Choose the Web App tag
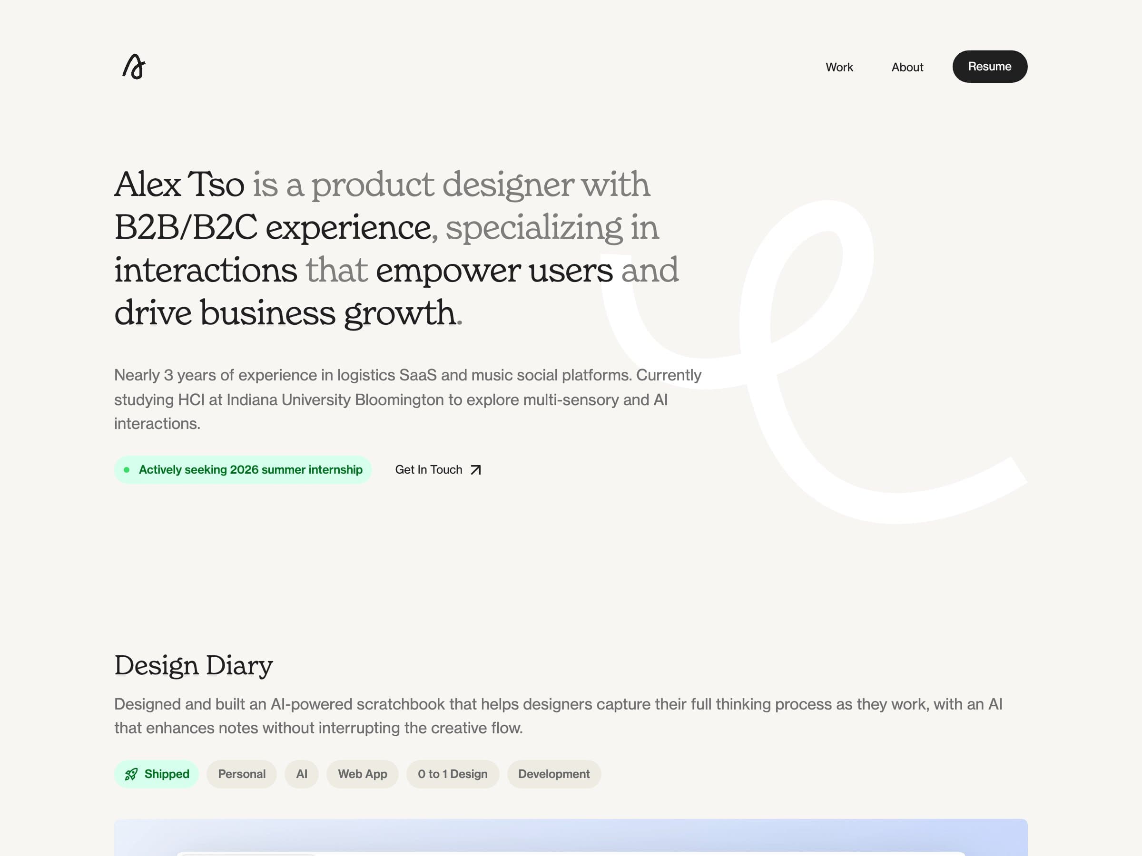The image size is (1142, 856). (363, 774)
